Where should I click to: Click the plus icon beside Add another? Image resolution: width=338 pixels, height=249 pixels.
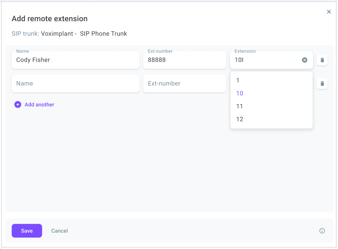pyautogui.click(x=18, y=105)
